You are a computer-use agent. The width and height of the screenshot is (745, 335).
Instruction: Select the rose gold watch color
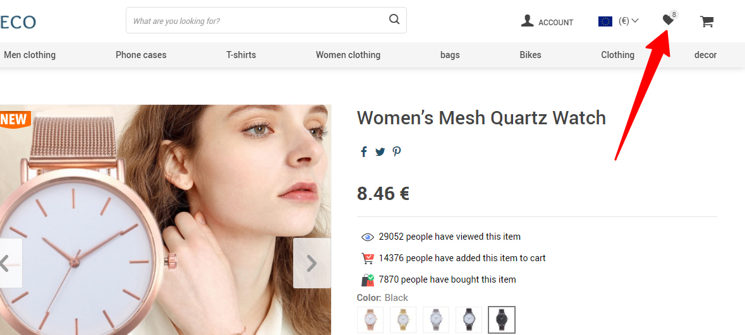coord(370,320)
